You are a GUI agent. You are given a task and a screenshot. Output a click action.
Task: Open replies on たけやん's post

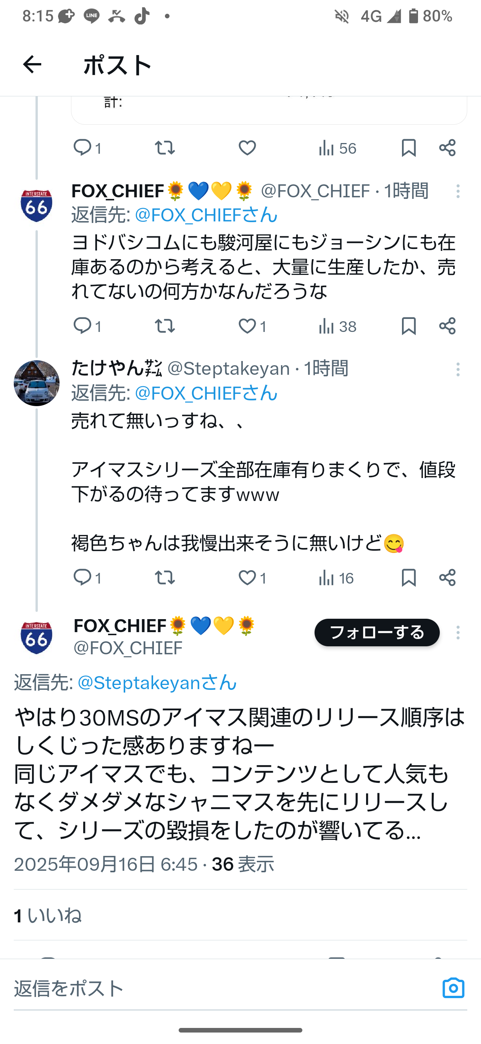(82, 577)
